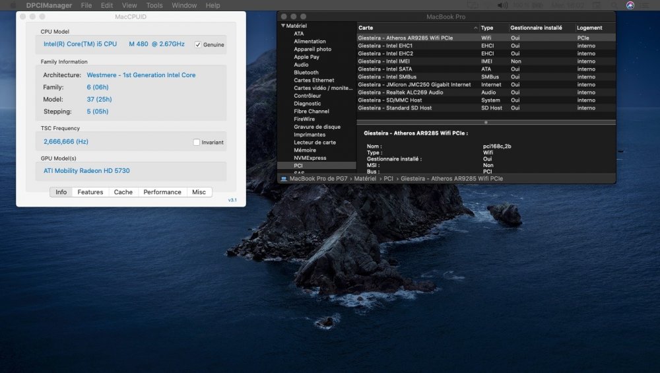
Task: Select Imprimantes in the sidebar
Action: pos(310,135)
